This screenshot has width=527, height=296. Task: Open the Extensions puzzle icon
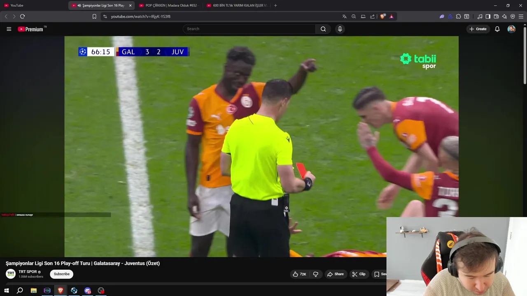point(458,16)
